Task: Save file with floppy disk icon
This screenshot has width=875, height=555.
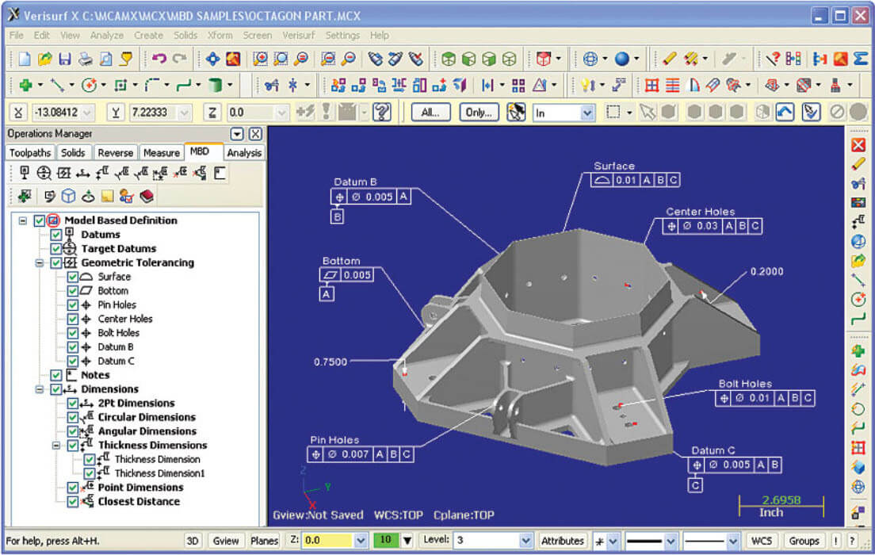Action: click(65, 59)
